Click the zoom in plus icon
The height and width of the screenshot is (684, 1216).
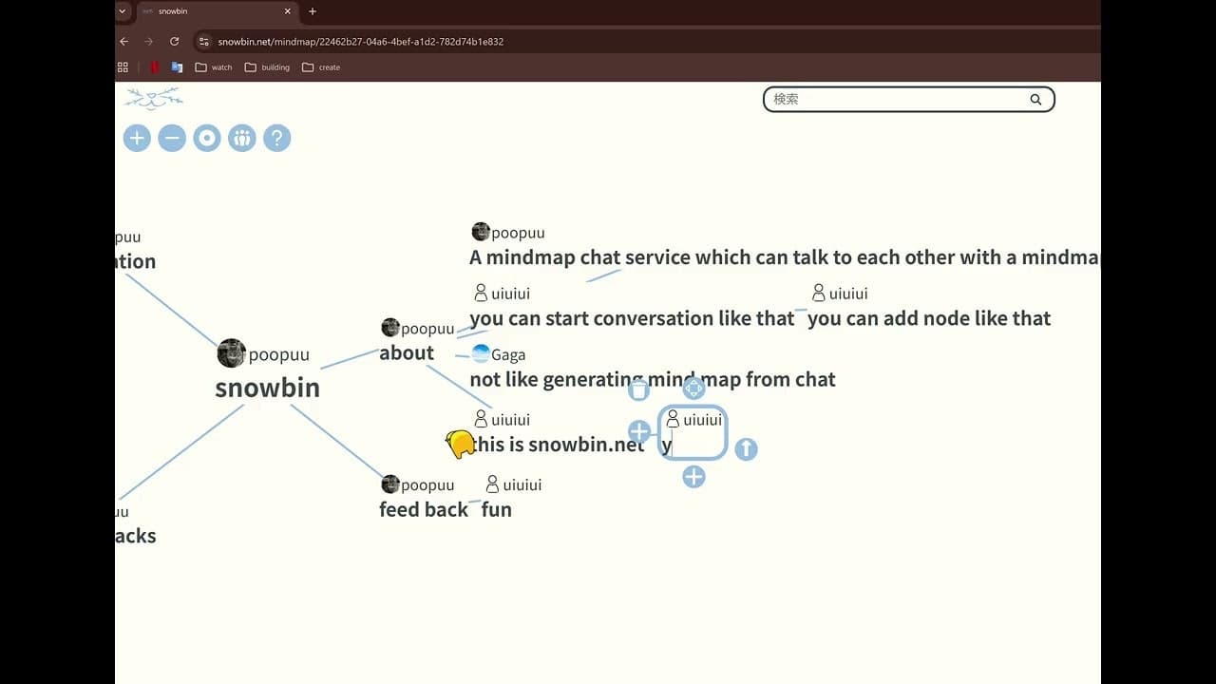coord(137,138)
